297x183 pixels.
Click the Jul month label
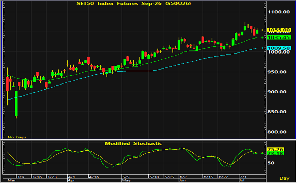pyautogui.click(x=242, y=180)
